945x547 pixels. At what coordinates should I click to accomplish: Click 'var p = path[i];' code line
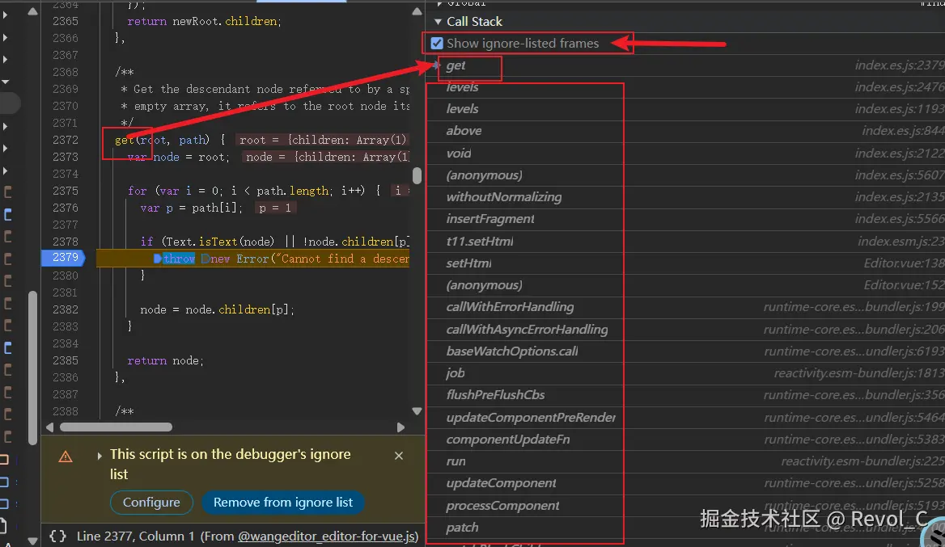[x=191, y=208]
